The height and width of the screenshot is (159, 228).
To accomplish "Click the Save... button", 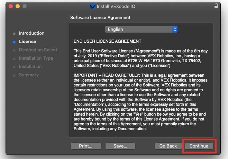I will [x=120, y=146].
